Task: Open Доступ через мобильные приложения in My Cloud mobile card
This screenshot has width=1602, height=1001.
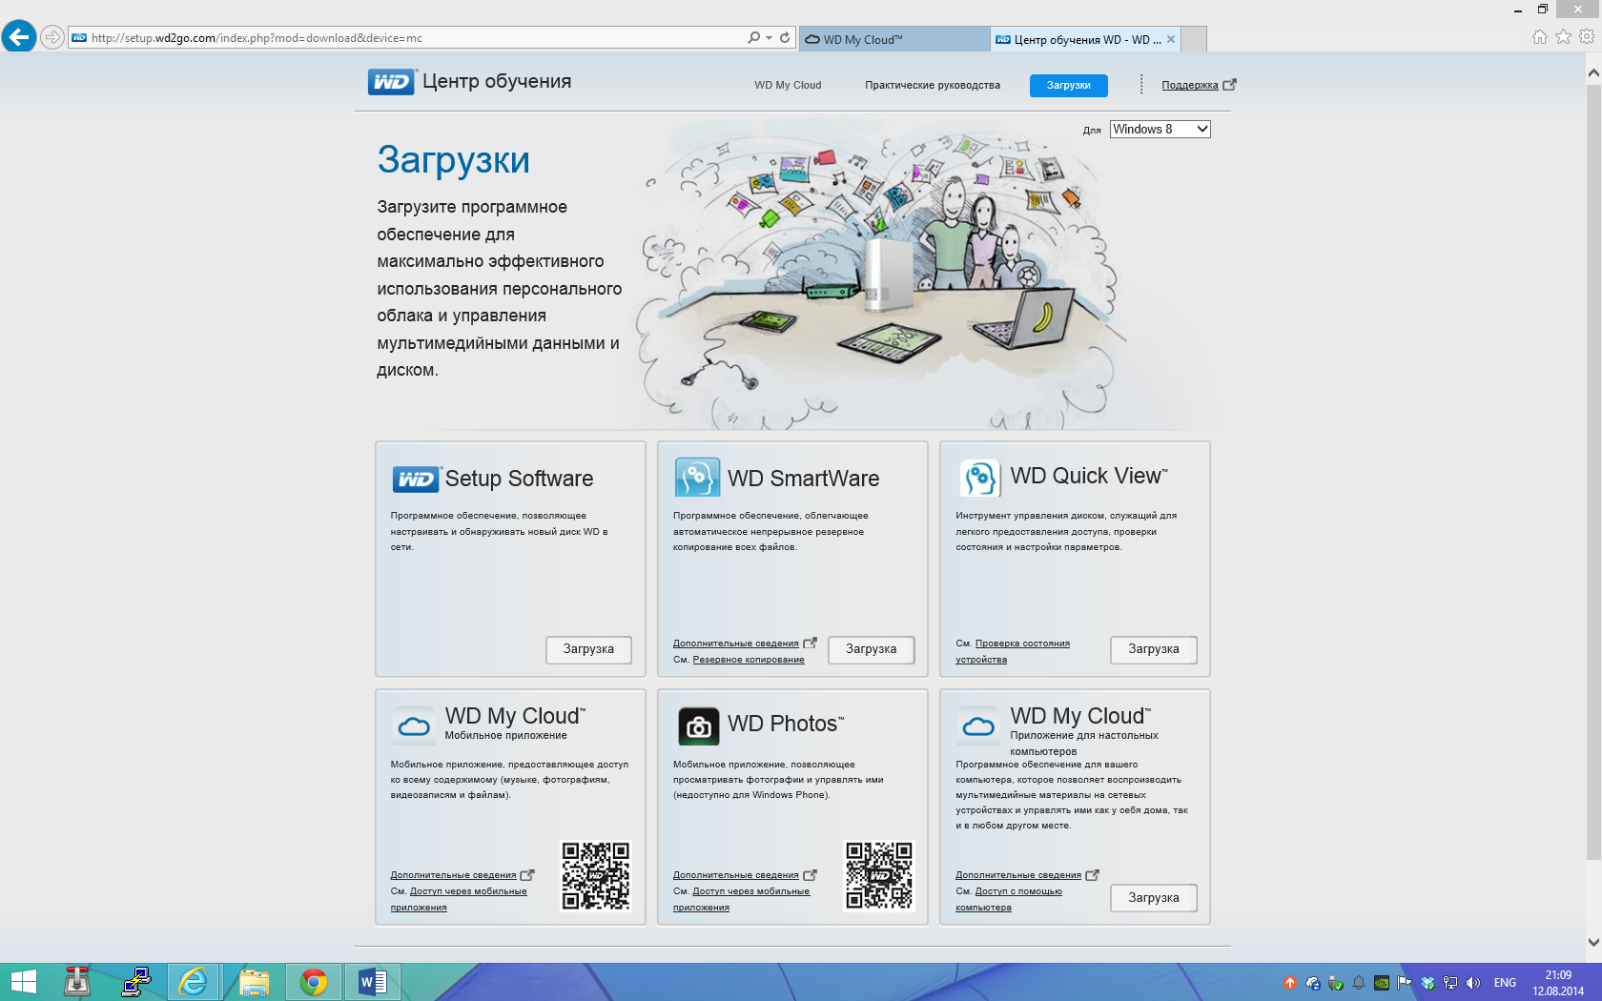Action: [459, 899]
